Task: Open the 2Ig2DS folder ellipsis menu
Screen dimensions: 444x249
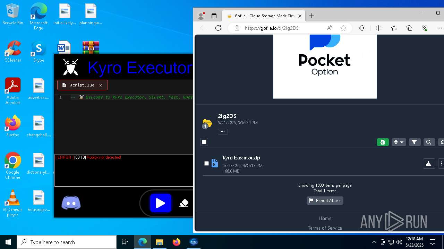Action: click(x=223, y=131)
